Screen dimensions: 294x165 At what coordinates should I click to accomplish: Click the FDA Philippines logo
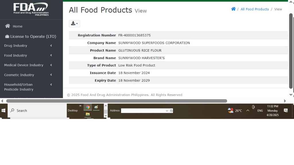31,9
